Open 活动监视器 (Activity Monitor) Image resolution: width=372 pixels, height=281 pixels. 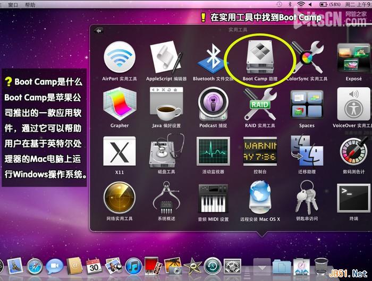coord(213,151)
